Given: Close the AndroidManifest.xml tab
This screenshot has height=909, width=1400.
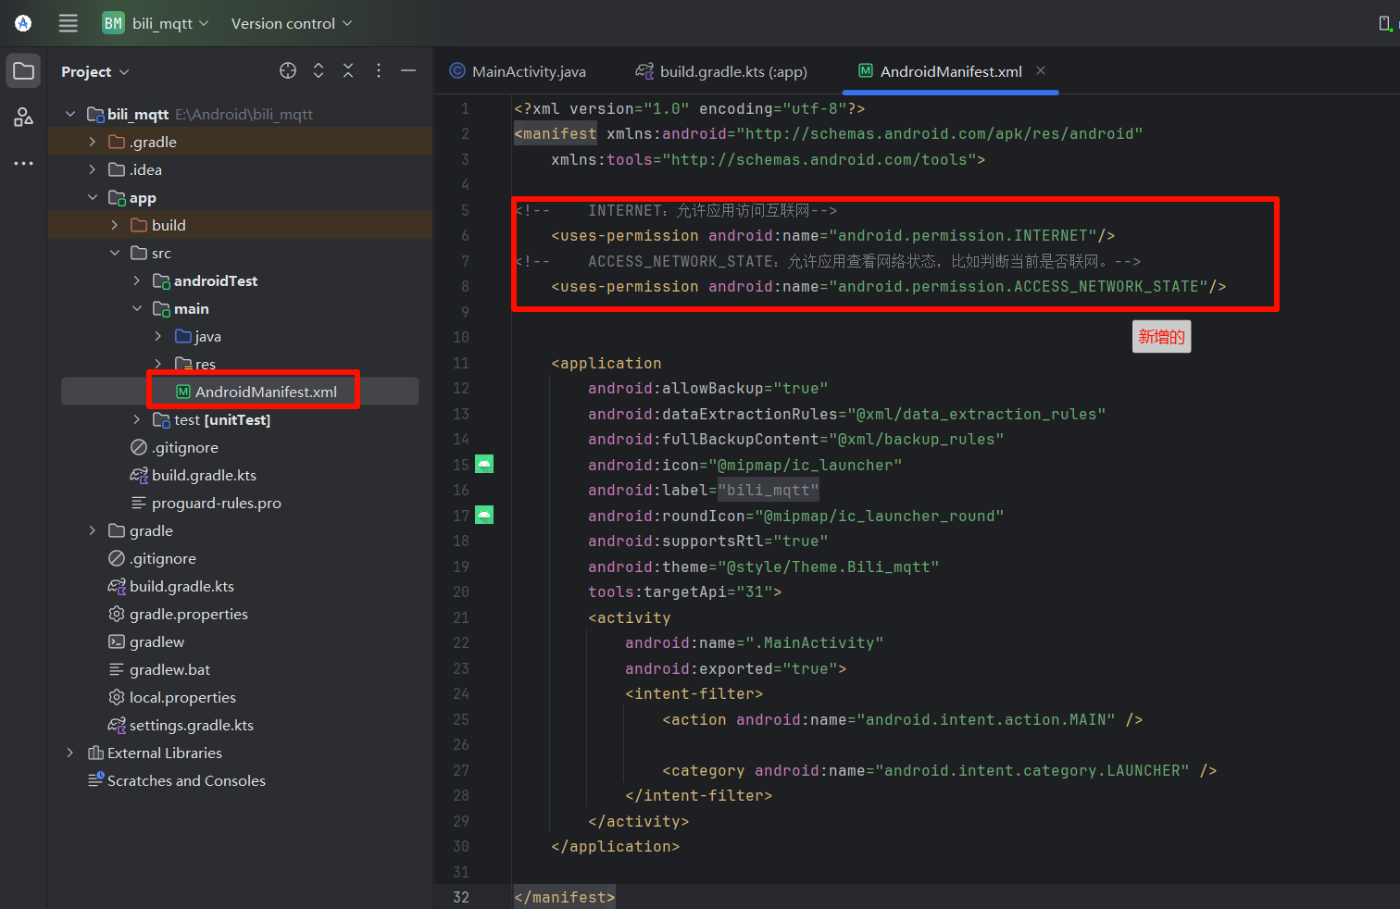Looking at the screenshot, I should [x=1041, y=70].
